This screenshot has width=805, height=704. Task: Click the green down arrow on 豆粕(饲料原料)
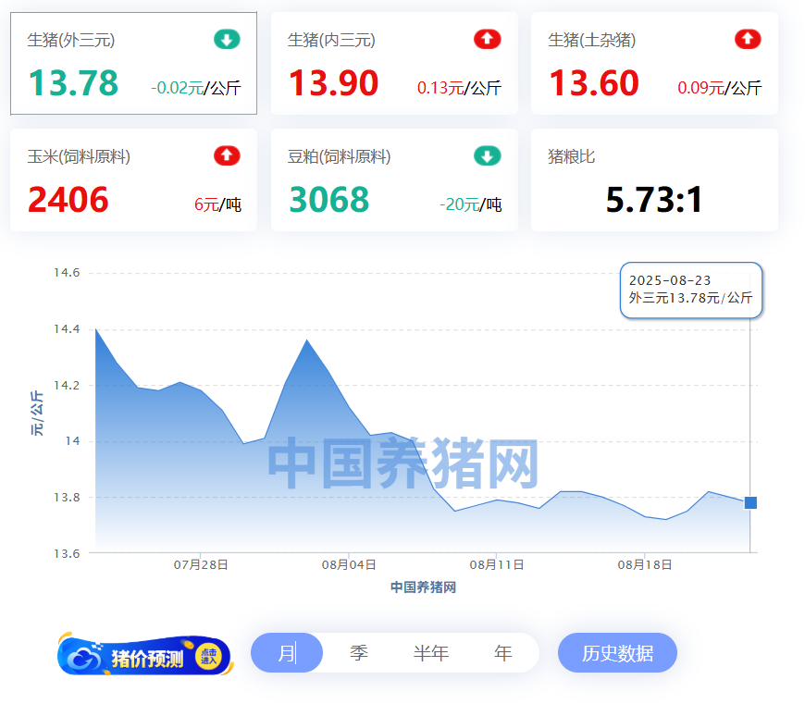click(487, 155)
